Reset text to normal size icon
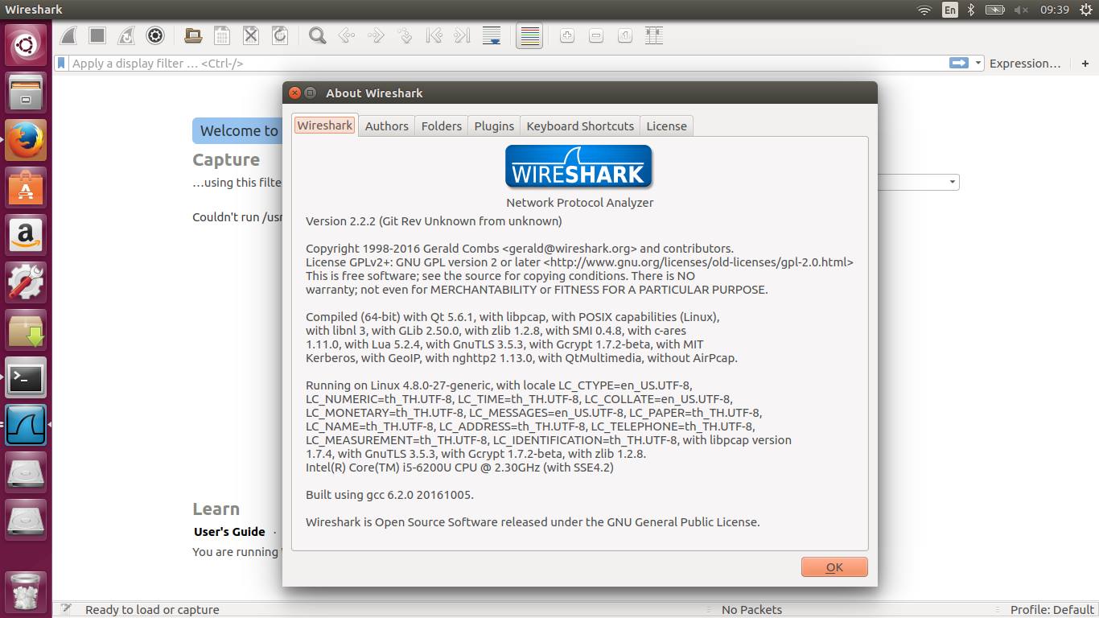The height and width of the screenshot is (618, 1099). point(625,35)
